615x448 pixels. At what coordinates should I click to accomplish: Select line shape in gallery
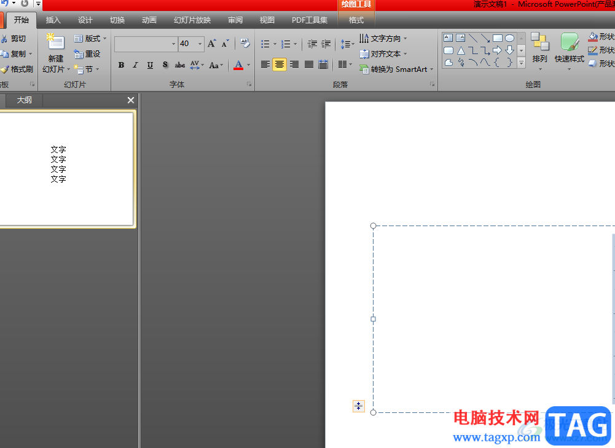click(x=473, y=38)
